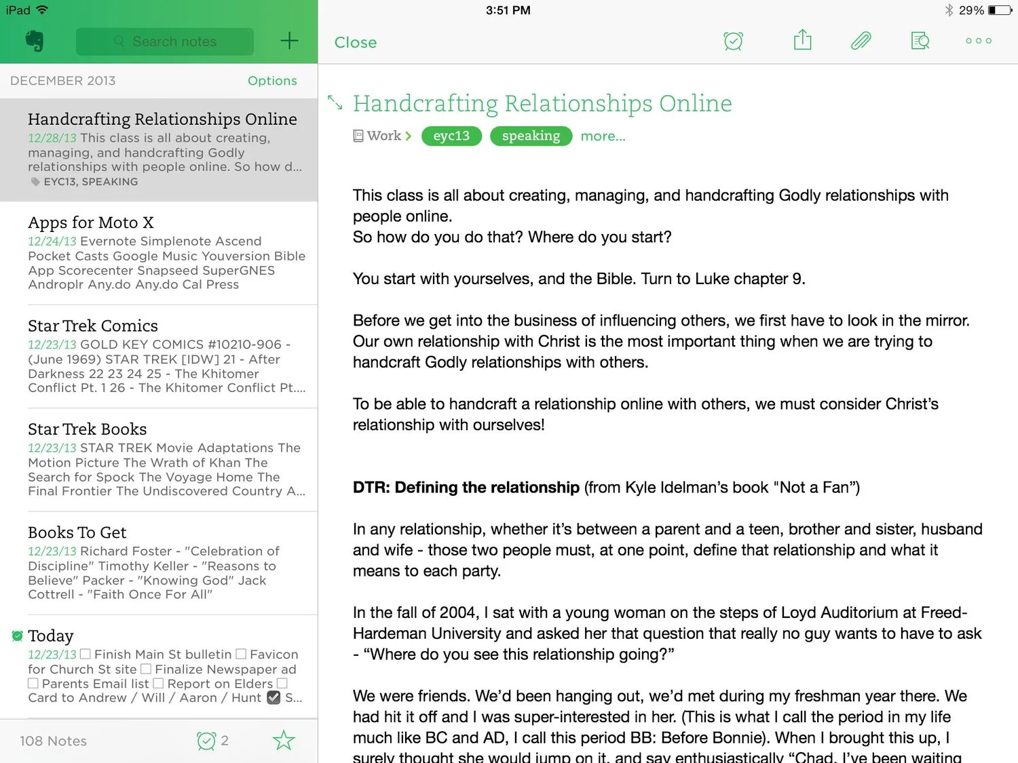This screenshot has width=1018, height=763.
Task: Check the Report on Elders checkbox
Action: (158, 683)
